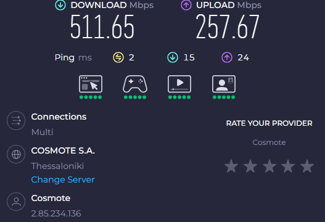
Task: Click the globe server icon
Action: pos(16,154)
